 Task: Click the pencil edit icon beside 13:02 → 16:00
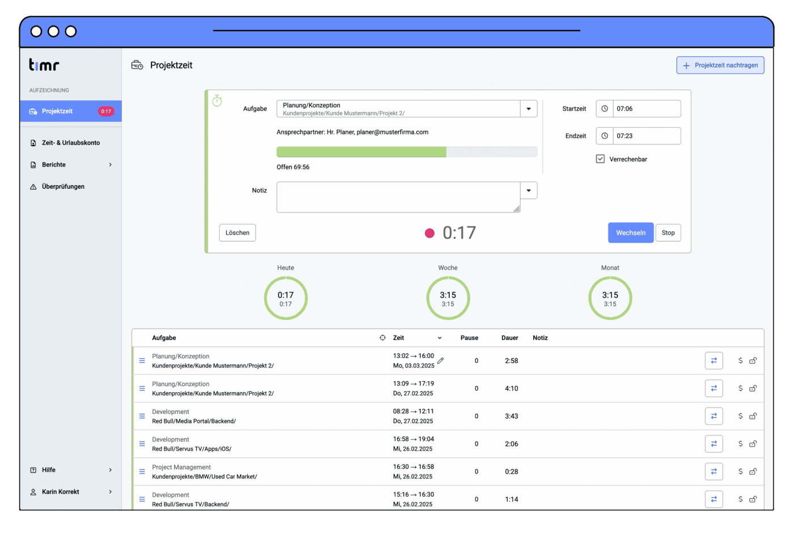[x=441, y=361]
